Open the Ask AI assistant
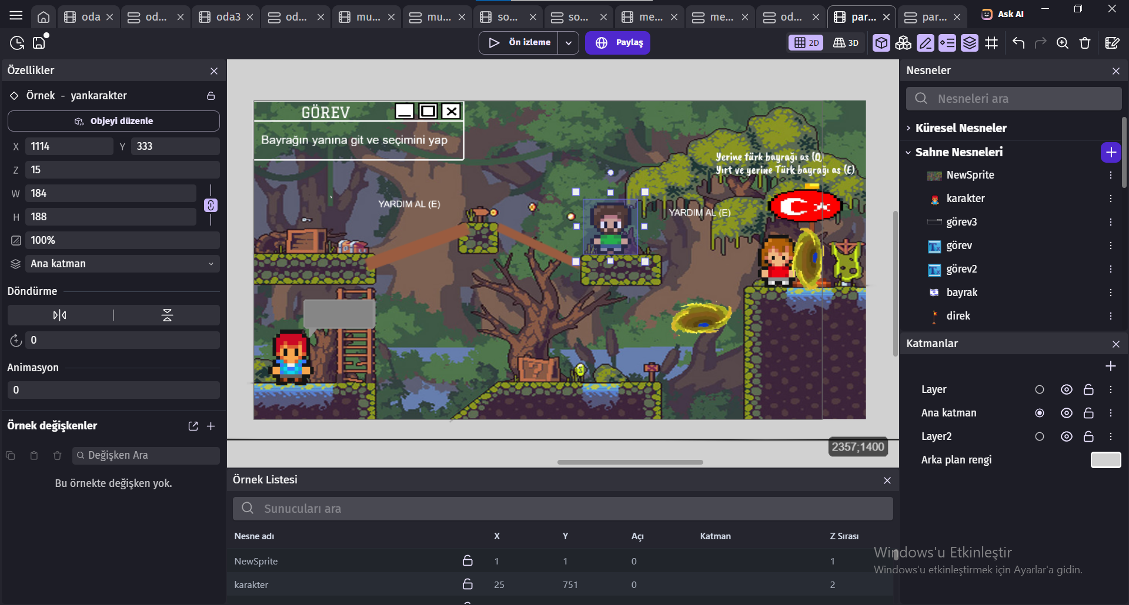Screen dimensions: 1129x605 tap(1003, 15)
